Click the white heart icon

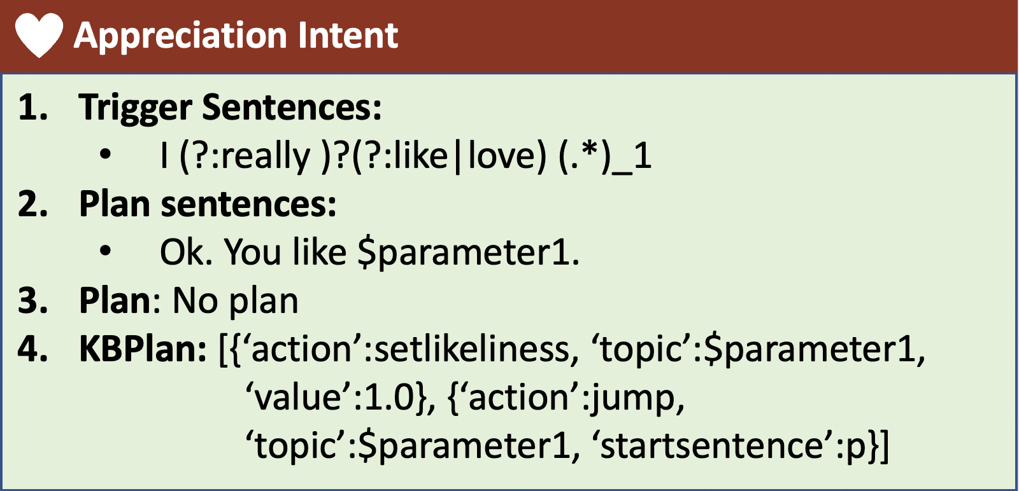point(39,36)
